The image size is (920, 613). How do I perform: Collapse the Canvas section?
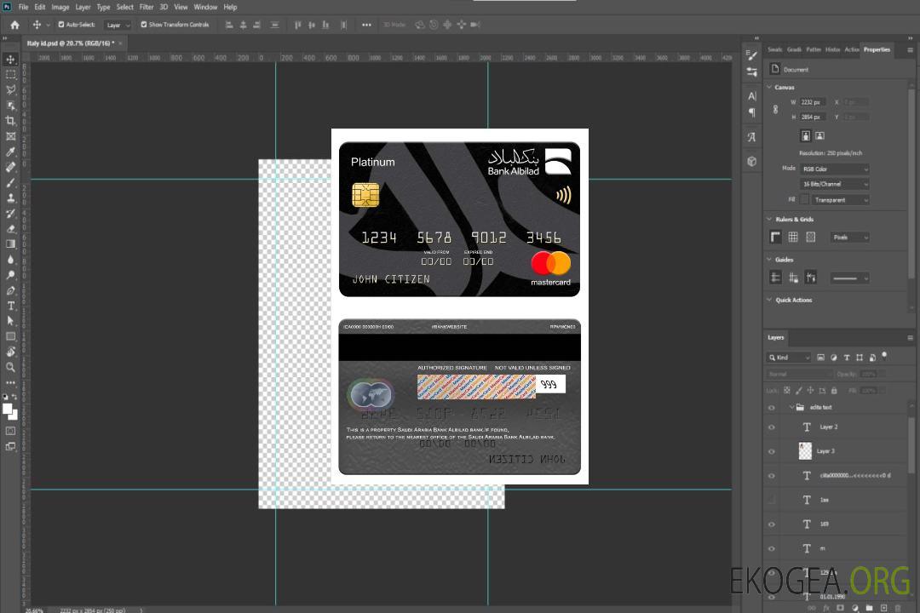(770, 87)
